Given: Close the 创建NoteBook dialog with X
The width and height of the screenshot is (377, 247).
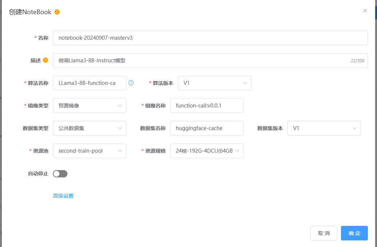Looking at the screenshot, I should point(365,11).
